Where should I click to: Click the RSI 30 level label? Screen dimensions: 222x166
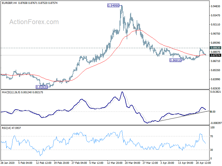point(211,150)
